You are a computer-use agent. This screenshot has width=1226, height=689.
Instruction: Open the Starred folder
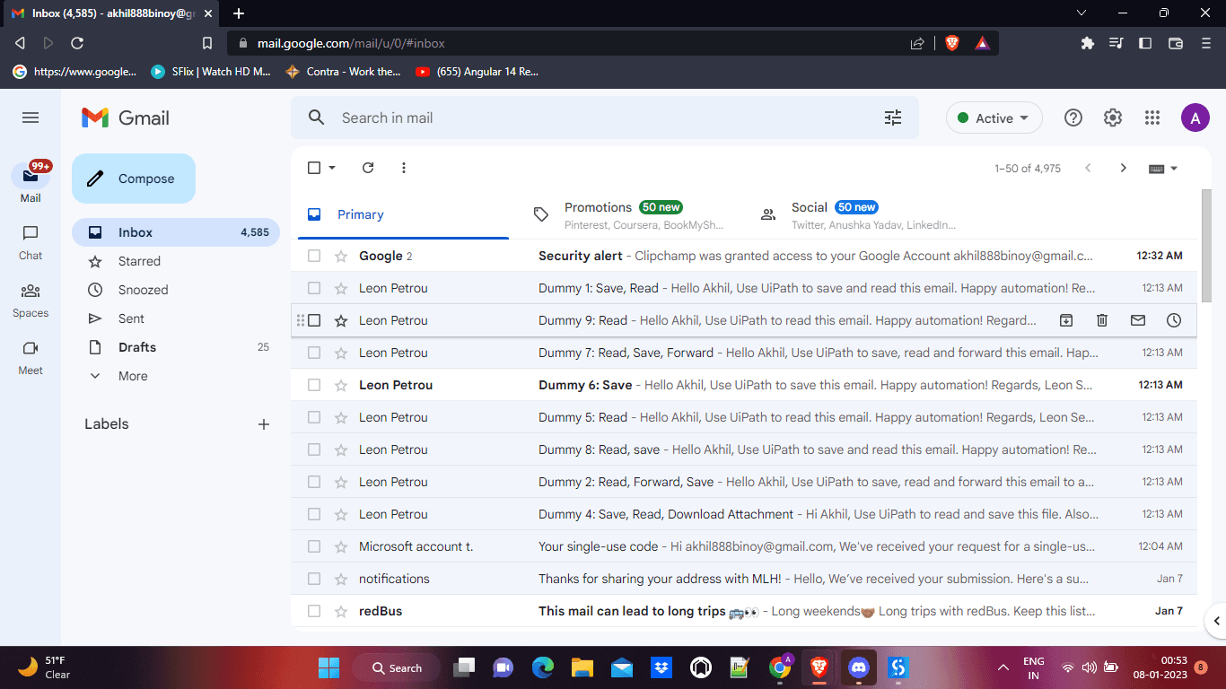(x=176, y=261)
